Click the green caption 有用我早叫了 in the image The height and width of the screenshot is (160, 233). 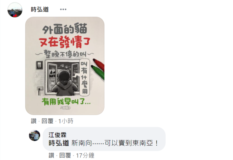(x=66, y=102)
